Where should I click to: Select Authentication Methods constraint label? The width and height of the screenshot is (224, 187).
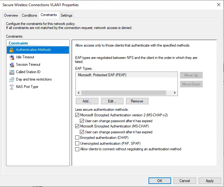pos(33,50)
